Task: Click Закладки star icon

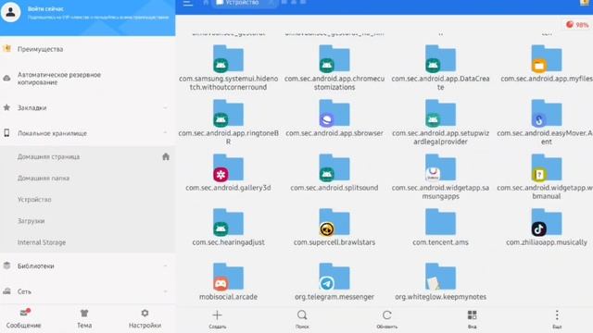Action: [6, 107]
